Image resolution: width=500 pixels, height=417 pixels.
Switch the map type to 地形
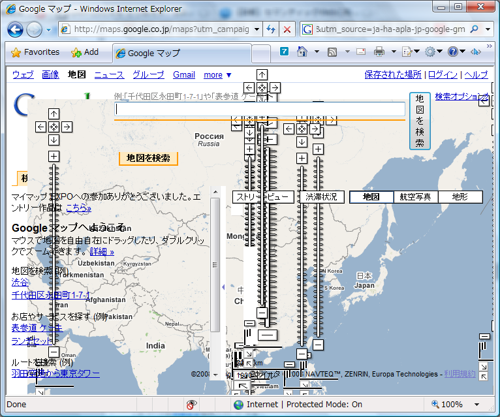pyautogui.click(x=460, y=197)
